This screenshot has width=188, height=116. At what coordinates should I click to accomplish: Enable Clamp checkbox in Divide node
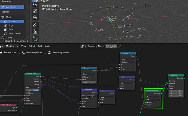(x=83, y=77)
